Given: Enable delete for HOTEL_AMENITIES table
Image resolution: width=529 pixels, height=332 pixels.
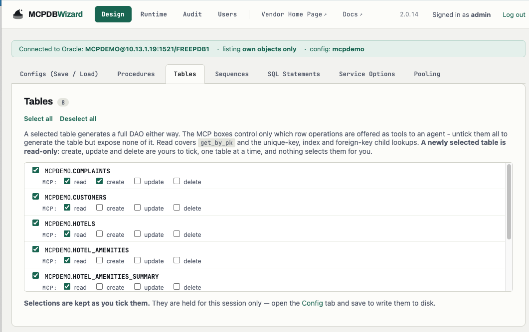Looking at the screenshot, I should (177, 260).
